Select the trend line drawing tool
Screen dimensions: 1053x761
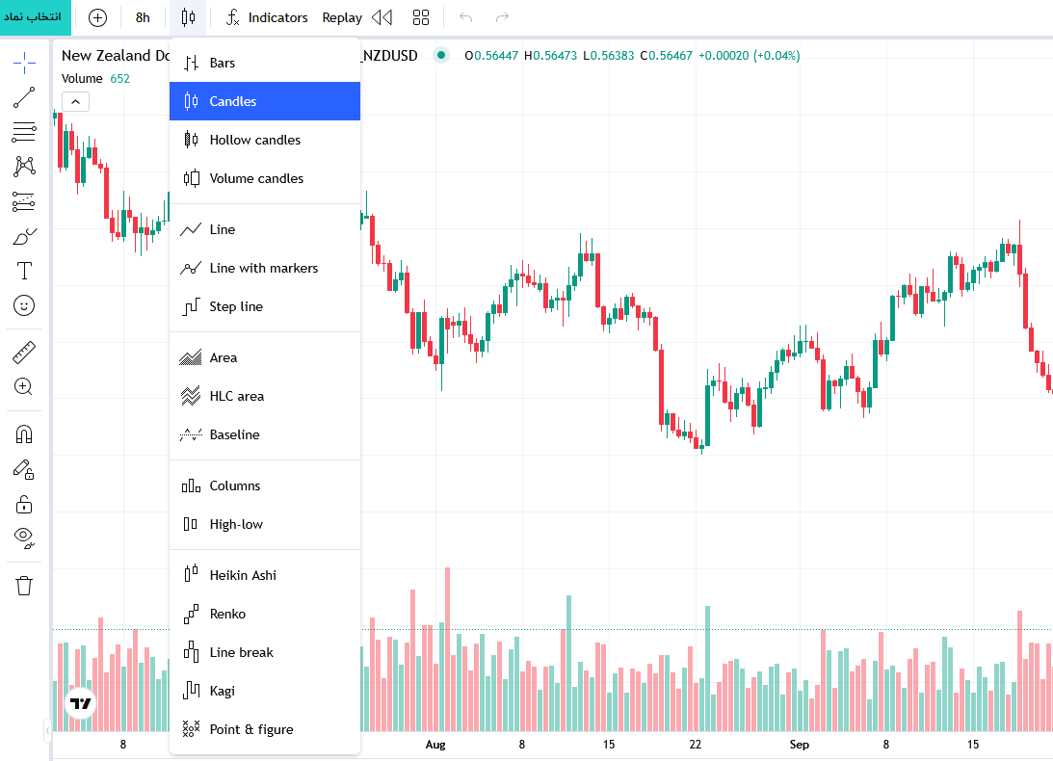24,97
